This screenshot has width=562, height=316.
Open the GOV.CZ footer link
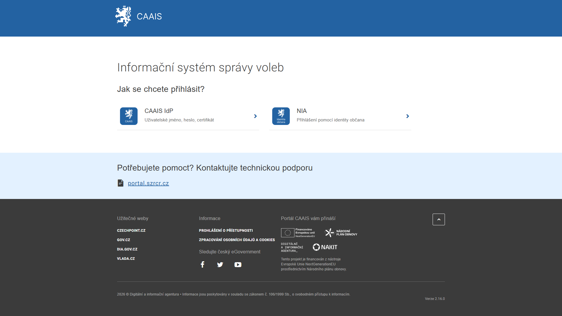[124, 240]
